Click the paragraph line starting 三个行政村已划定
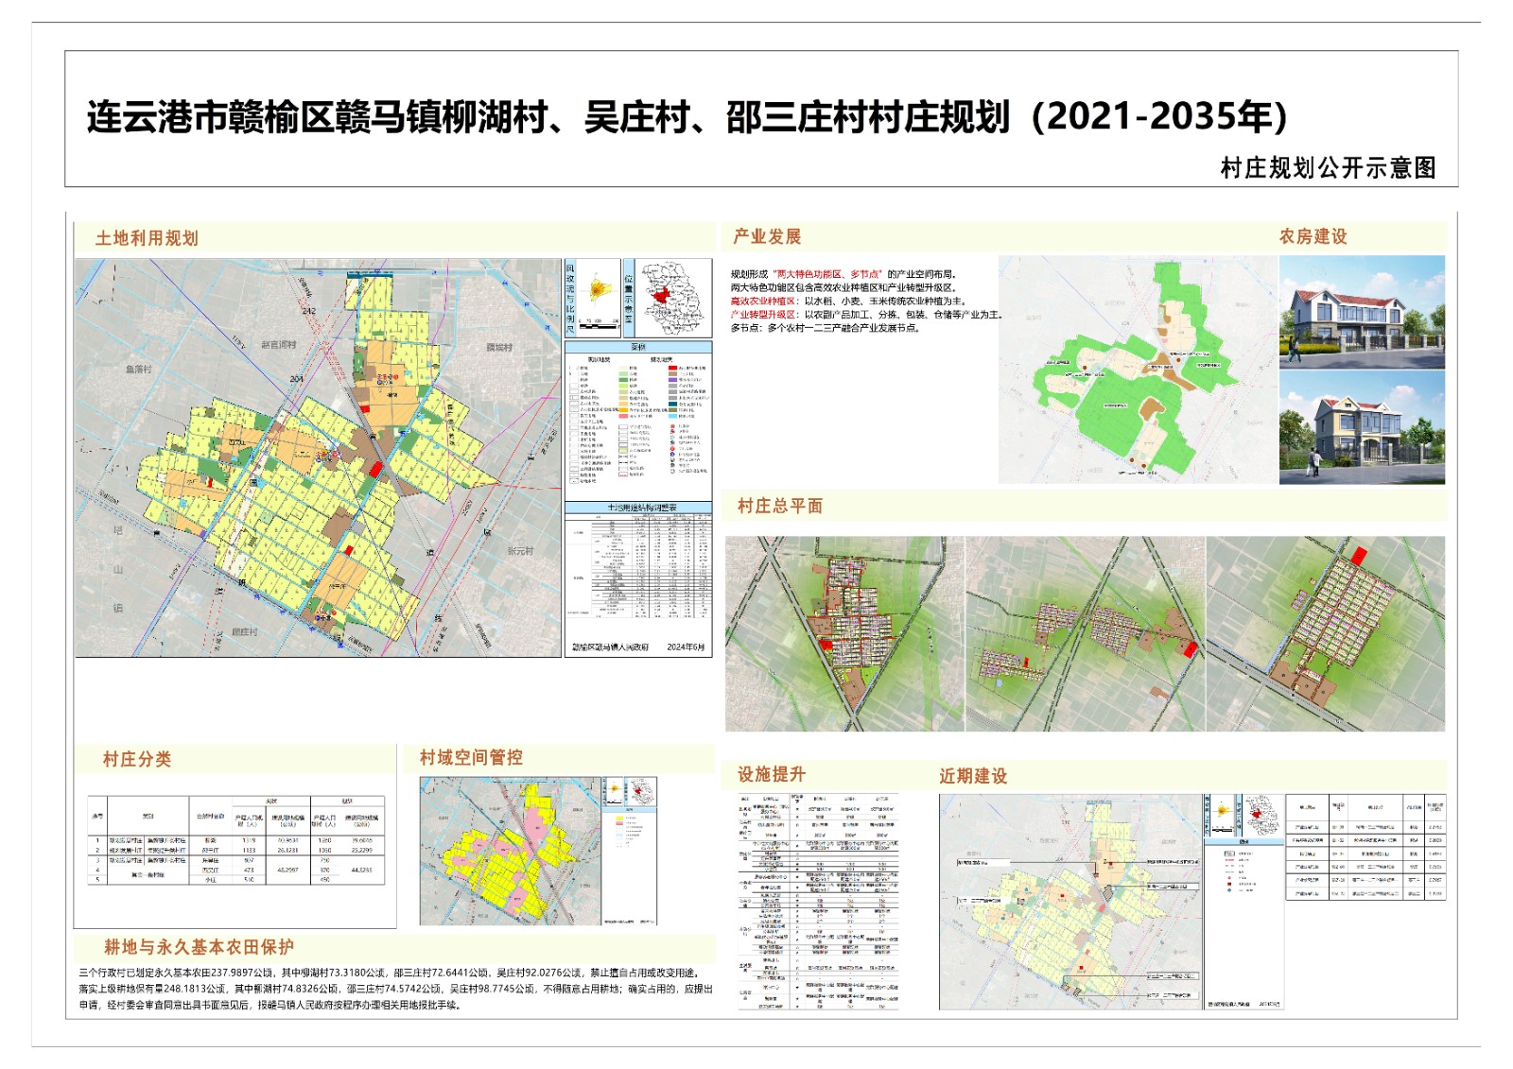 391,973
